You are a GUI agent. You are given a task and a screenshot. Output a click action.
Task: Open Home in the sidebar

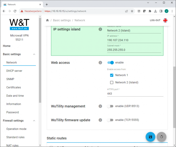click(7, 46)
